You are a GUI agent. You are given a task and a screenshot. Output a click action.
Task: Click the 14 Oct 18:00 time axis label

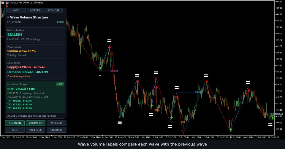click(235, 137)
